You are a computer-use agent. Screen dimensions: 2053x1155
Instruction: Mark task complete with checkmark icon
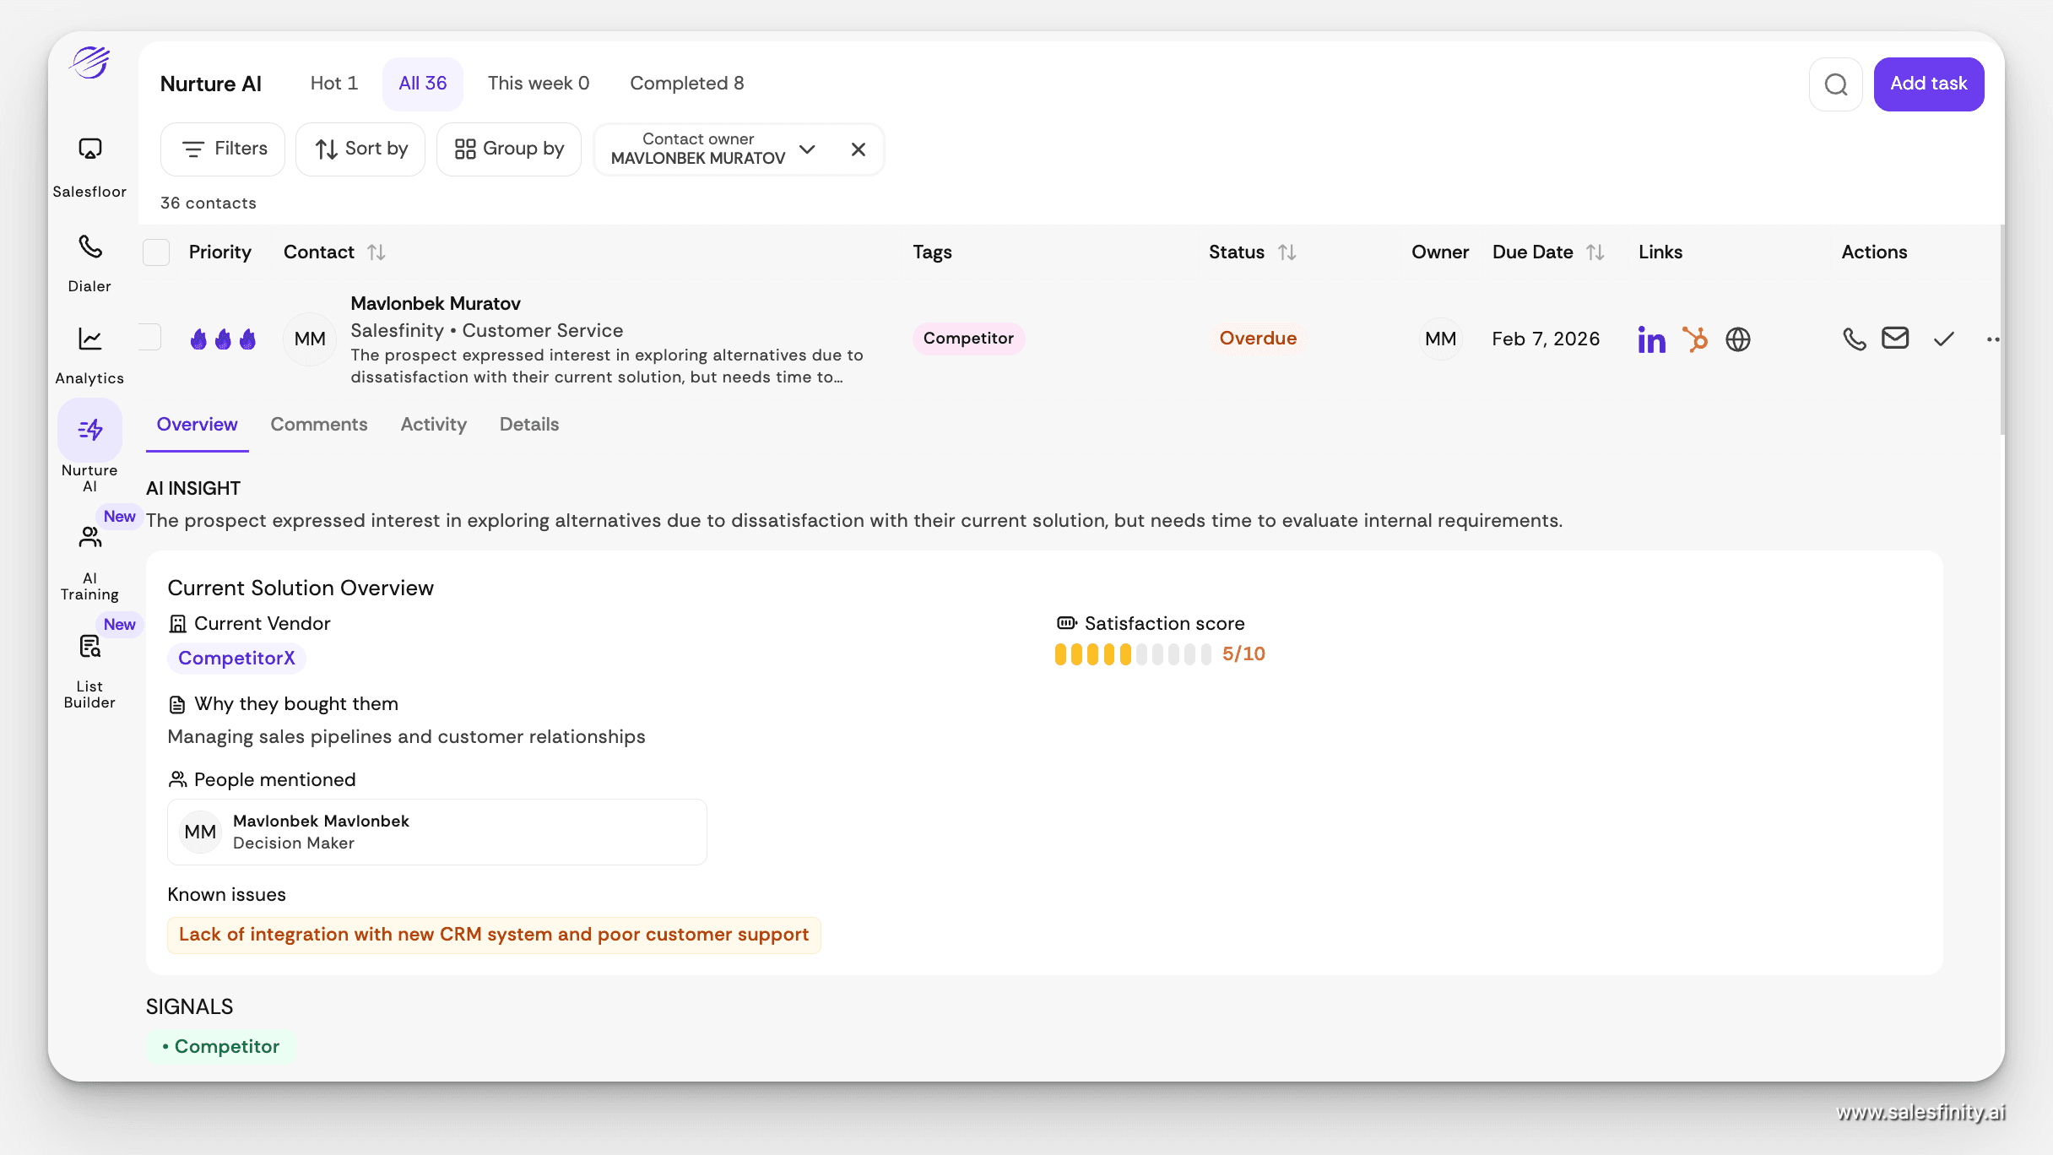click(x=1943, y=339)
